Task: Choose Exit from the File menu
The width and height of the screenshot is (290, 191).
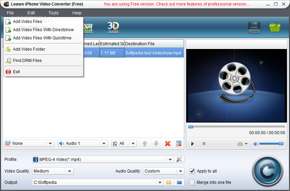Action: (43, 72)
